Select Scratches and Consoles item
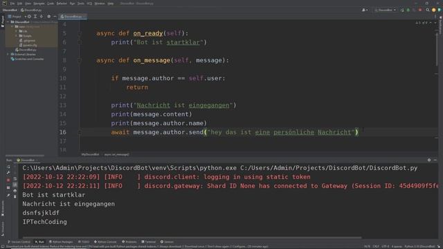443x249 pixels. 27,59
